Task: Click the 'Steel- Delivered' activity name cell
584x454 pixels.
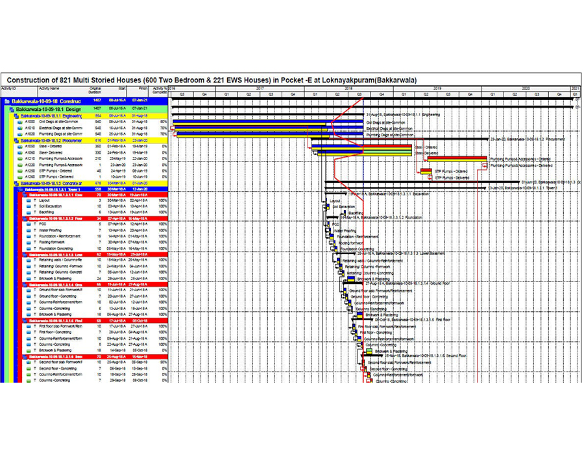Action: pyautogui.click(x=51, y=152)
